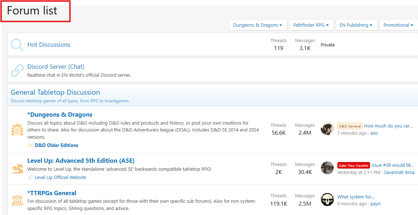Image resolution: width=418 pixels, height=215 pixels.
Task: Click the Discord Server chain link icon
Action: pyautogui.click(x=17, y=71)
